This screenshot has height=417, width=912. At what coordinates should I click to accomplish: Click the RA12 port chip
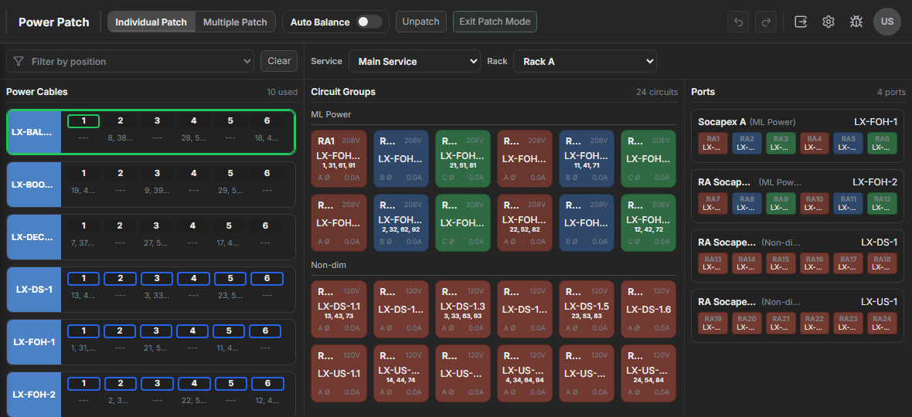pos(883,203)
